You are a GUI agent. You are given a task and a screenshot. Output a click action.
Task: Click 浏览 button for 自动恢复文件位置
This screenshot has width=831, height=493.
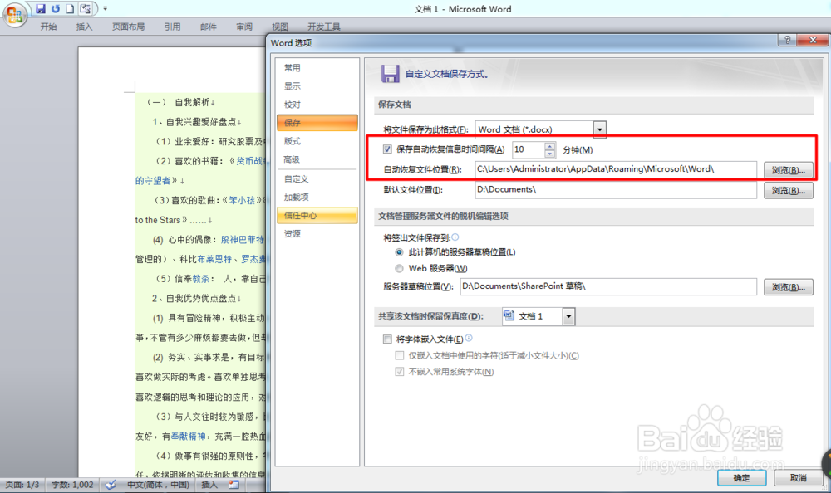click(788, 170)
